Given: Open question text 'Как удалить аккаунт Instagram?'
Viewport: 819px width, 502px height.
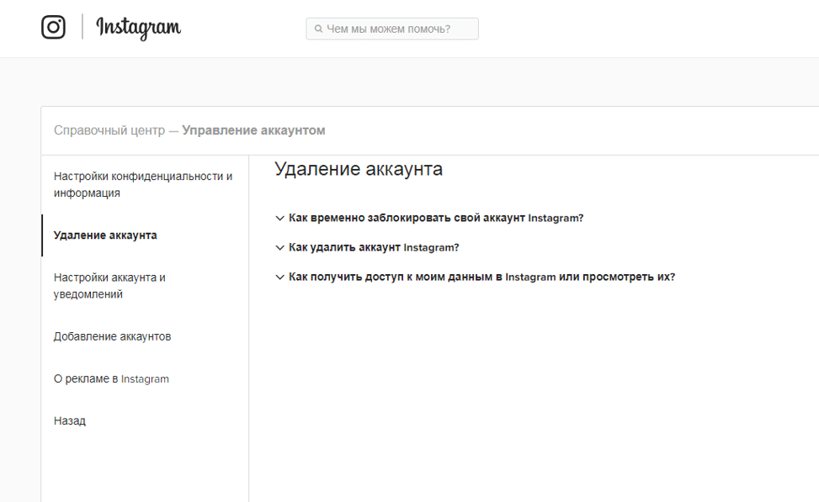Looking at the screenshot, I should (x=374, y=247).
